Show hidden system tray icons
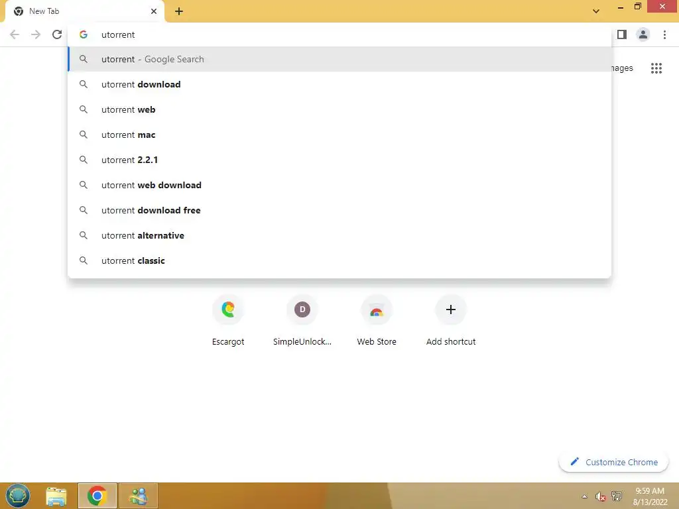Viewport: 679px width, 509px height. 585,496
